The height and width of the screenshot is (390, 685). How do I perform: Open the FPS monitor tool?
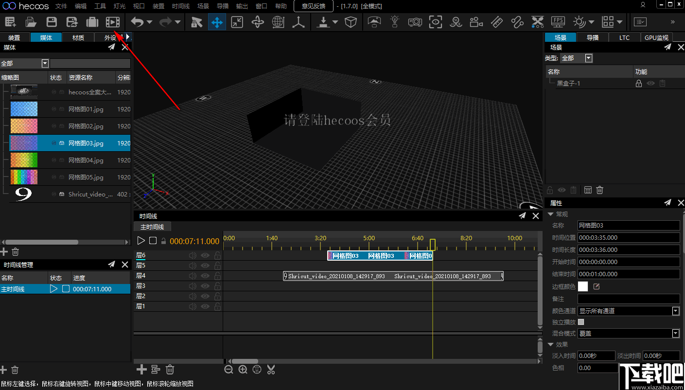click(x=558, y=22)
